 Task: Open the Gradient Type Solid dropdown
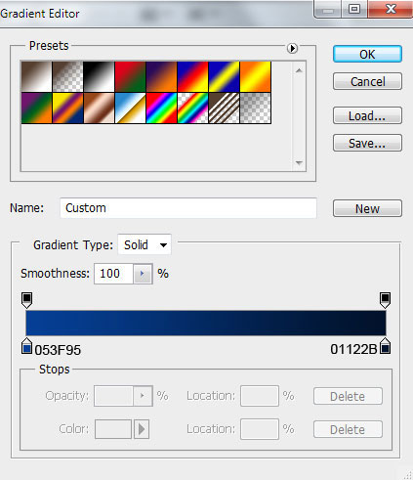click(x=145, y=244)
